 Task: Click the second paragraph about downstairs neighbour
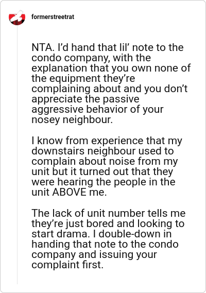[107, 166]
